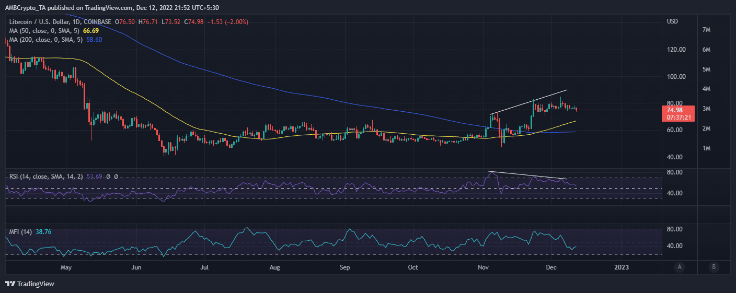The image size is (736, 293).
Task: Click the 2M volume axis label
Action: click(706, 128)
